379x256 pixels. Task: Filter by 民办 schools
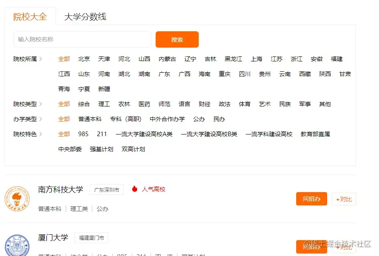(x=219, y=119)
